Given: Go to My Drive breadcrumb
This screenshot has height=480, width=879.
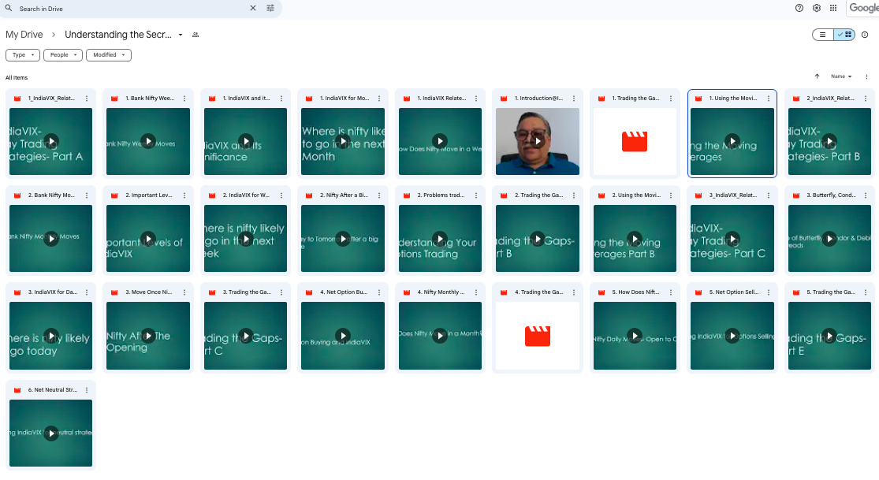Looking at the screenshot, I should pyautogui.click(x=24, y=35).
